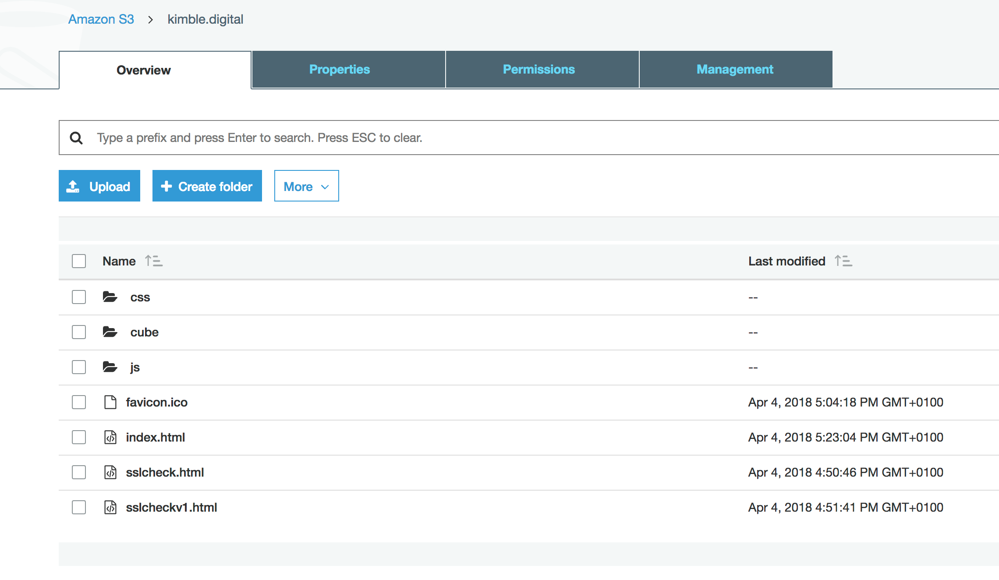Focus the prefix search input field
The height and width of the screenshot is (580, 999).
click(x=526, y=138)
